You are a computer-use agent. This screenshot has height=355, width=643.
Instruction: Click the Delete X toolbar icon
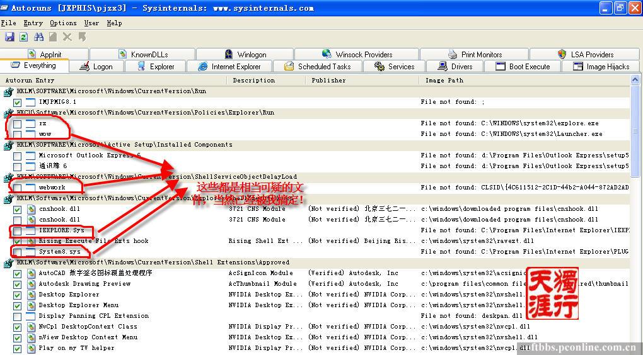tap(67, 38)
